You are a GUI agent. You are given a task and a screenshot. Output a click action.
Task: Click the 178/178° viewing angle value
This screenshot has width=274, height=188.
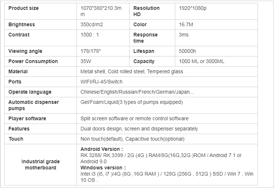pyautogui.click(x=91, y=51)
